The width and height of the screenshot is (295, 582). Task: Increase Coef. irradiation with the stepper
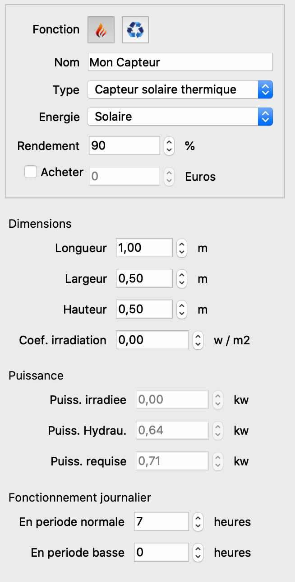click(198, 336)
